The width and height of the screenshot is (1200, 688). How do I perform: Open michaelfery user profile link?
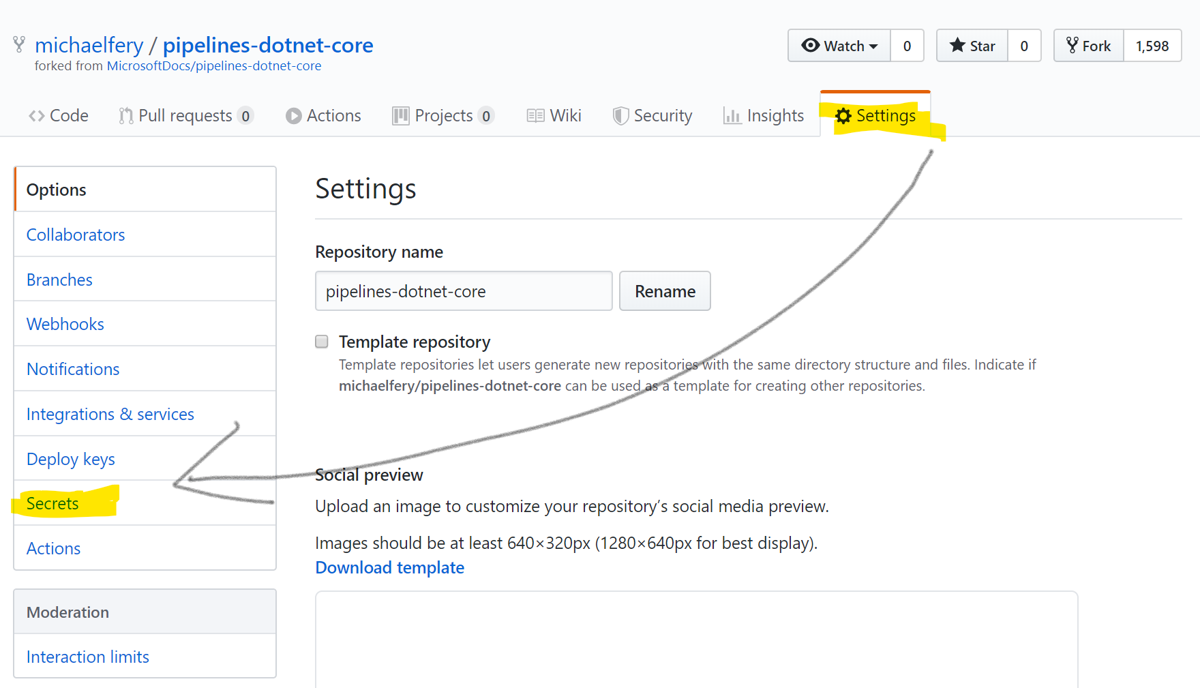[x=89, y=45]
